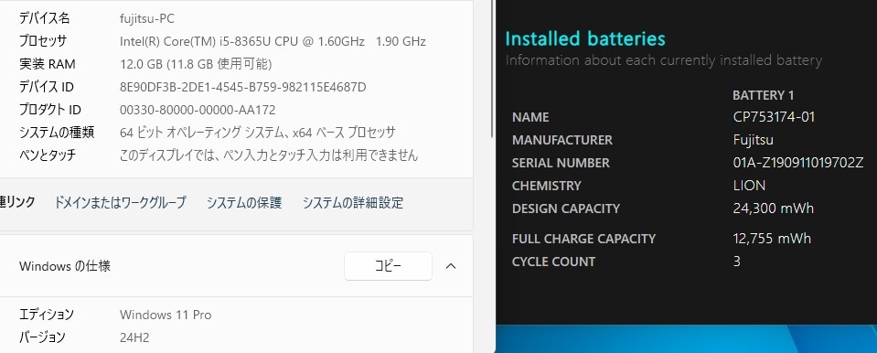Click the CYCLE COUNT label
The height and width of the screenshot is (353, 877).
pyautogui.click(x=553, y=262)
